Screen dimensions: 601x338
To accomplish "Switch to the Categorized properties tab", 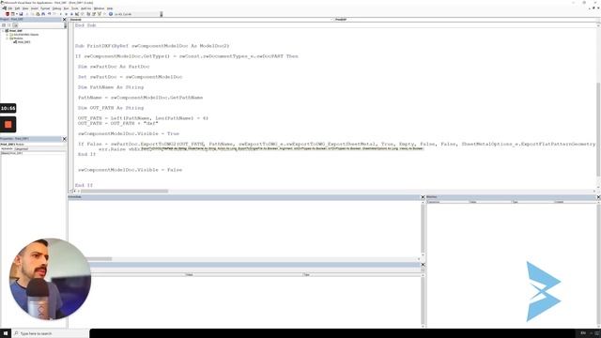I will (x=21, y=148).
